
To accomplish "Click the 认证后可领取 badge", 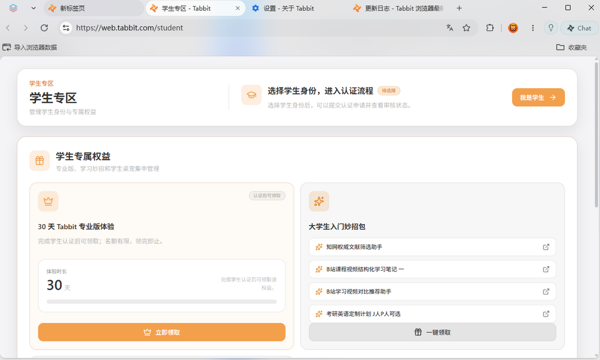I will [267, 196].
